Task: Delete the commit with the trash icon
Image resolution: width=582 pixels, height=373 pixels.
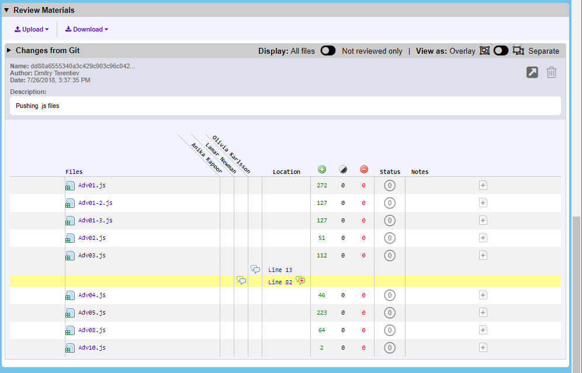Action: point(552,72)
